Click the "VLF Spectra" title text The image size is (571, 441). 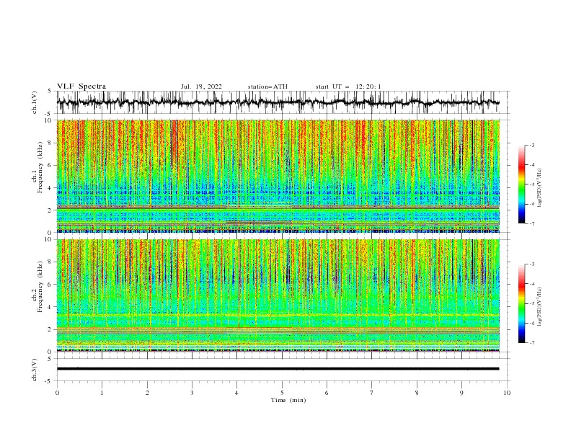tap(81, 86)
